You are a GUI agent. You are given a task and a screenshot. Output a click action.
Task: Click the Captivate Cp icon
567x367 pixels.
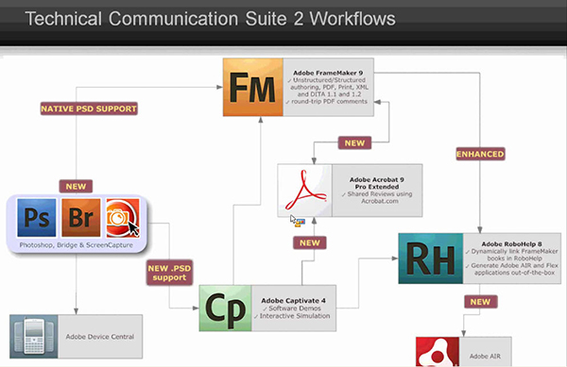pos(225,309)
